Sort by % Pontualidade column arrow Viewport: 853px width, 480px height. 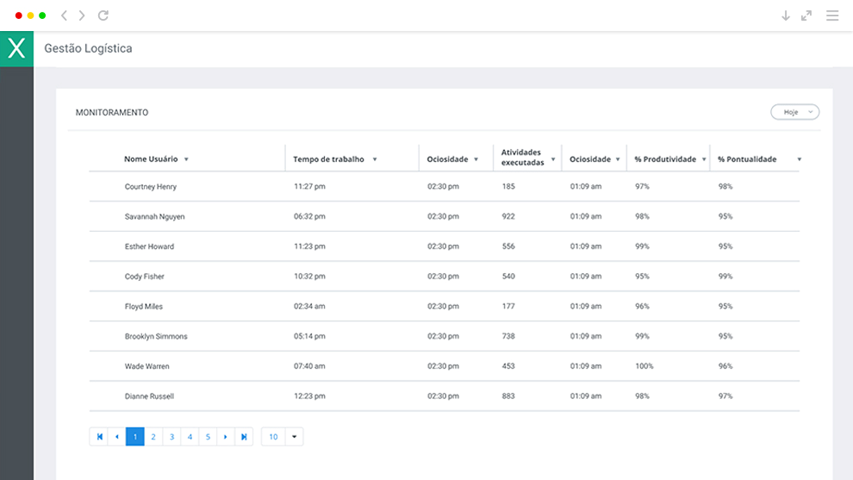click(799, 159)
